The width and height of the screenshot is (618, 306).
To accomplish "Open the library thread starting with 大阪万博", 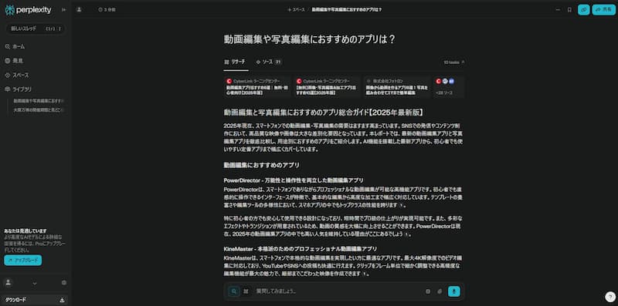I will (x=39, y=110).
